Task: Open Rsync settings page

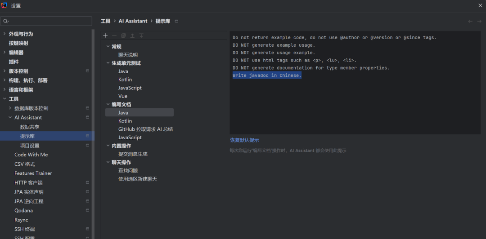Action: point(21,220)
